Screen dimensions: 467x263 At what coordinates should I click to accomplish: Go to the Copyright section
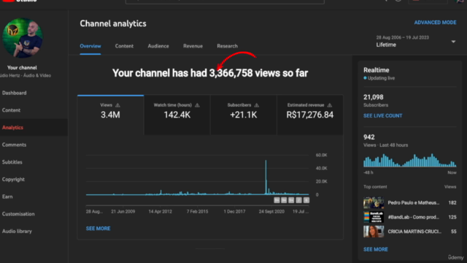[x=13, y=180]
